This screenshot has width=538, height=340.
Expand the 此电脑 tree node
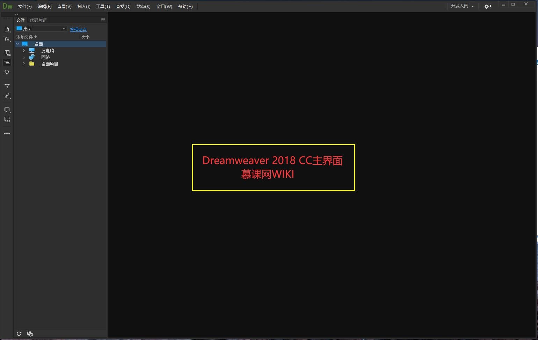(24, 50)
